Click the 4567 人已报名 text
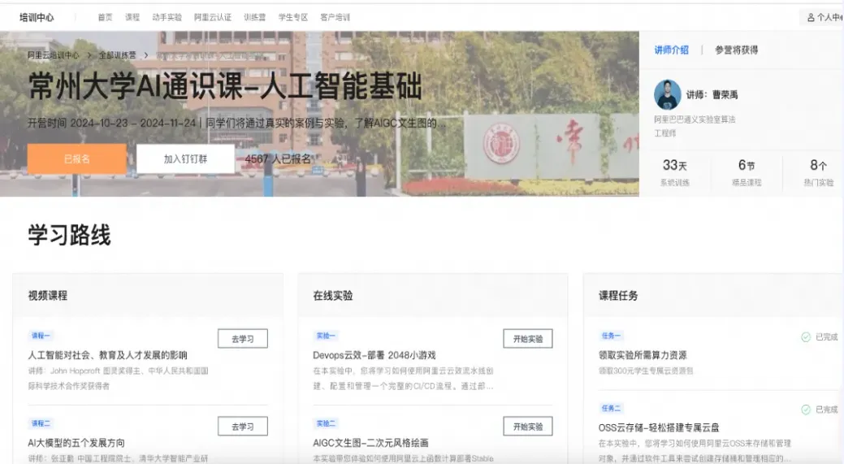Viewport: 844px width, 464px height. pyautogui.click(x=278, y=158)
